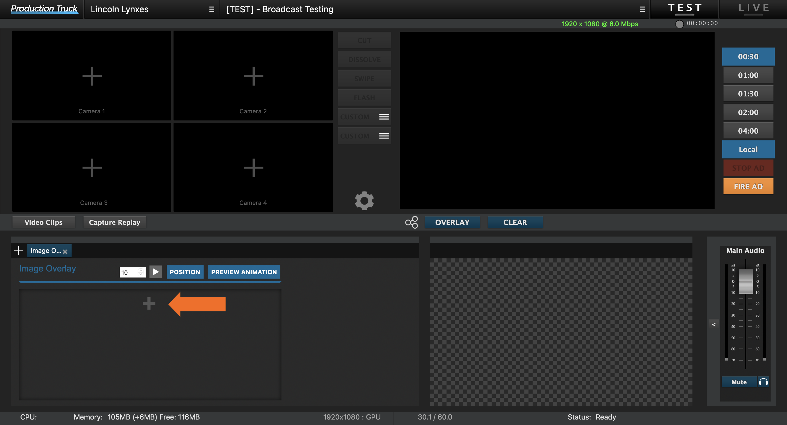Select the 04:00 ad duration
Screen dimensions: 787x425
click(748, 131)
